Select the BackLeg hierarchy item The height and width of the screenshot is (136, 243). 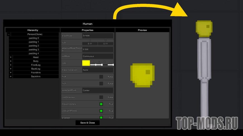(x=36, y=69)
